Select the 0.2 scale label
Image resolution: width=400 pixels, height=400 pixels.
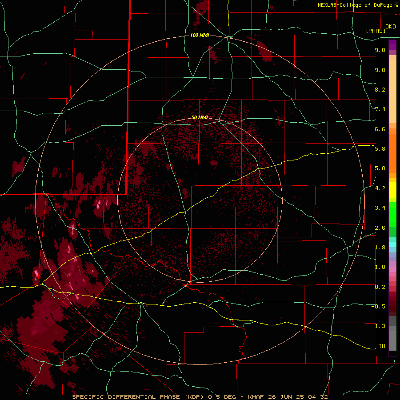[x=380, y=287]
